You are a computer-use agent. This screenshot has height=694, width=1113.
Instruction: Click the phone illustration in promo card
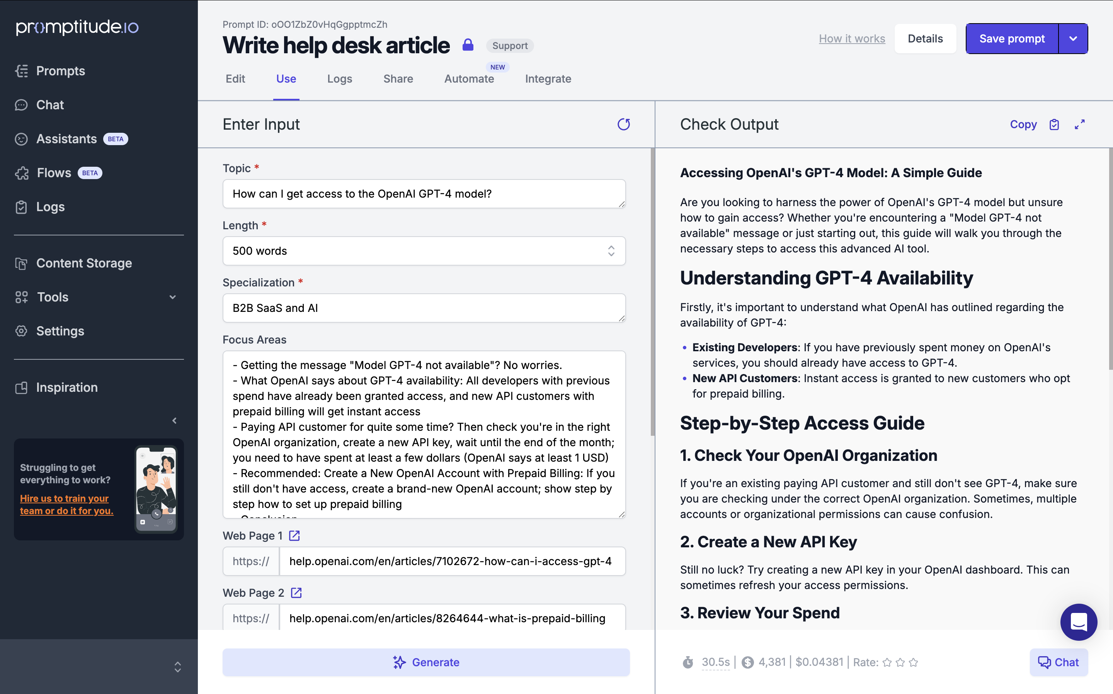tap(156, 489)
